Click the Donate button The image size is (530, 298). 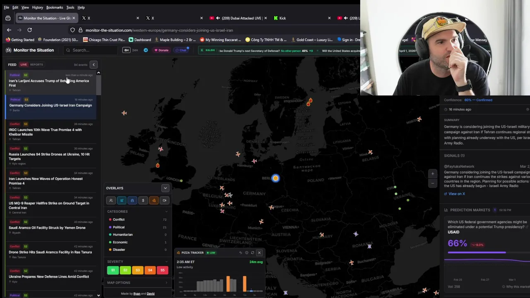tap(161, 50)
